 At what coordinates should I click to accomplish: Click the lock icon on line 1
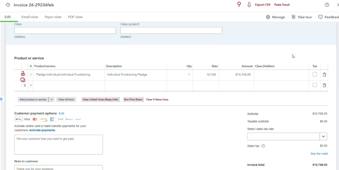(23, 74)
